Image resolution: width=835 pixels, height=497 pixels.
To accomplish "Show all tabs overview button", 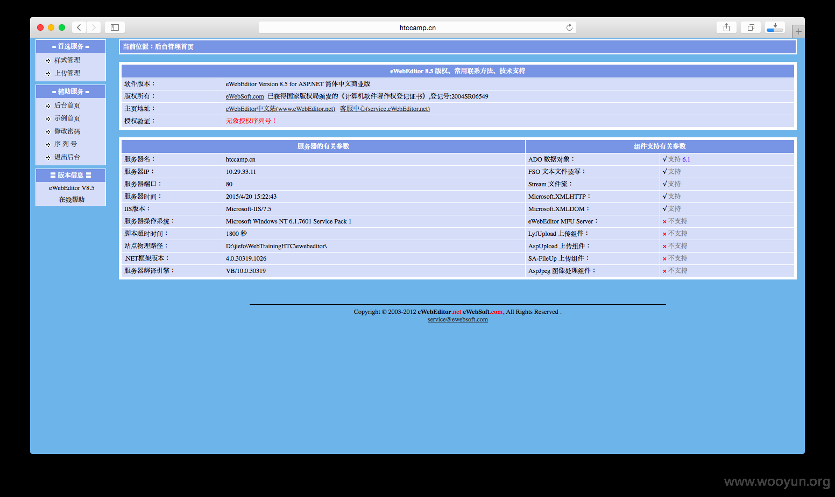I will pos(751,27).
